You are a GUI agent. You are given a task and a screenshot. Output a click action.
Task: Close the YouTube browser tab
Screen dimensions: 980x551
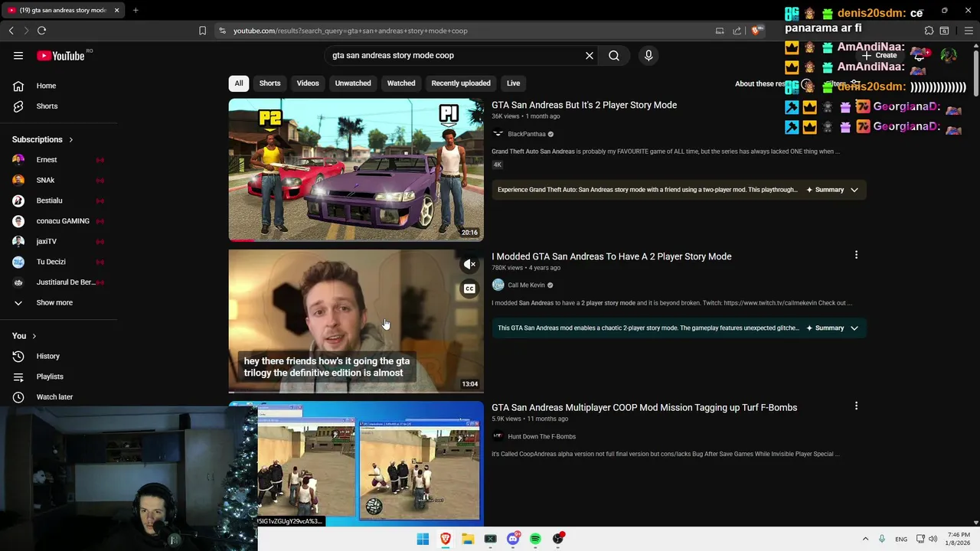tap(116, 10)
